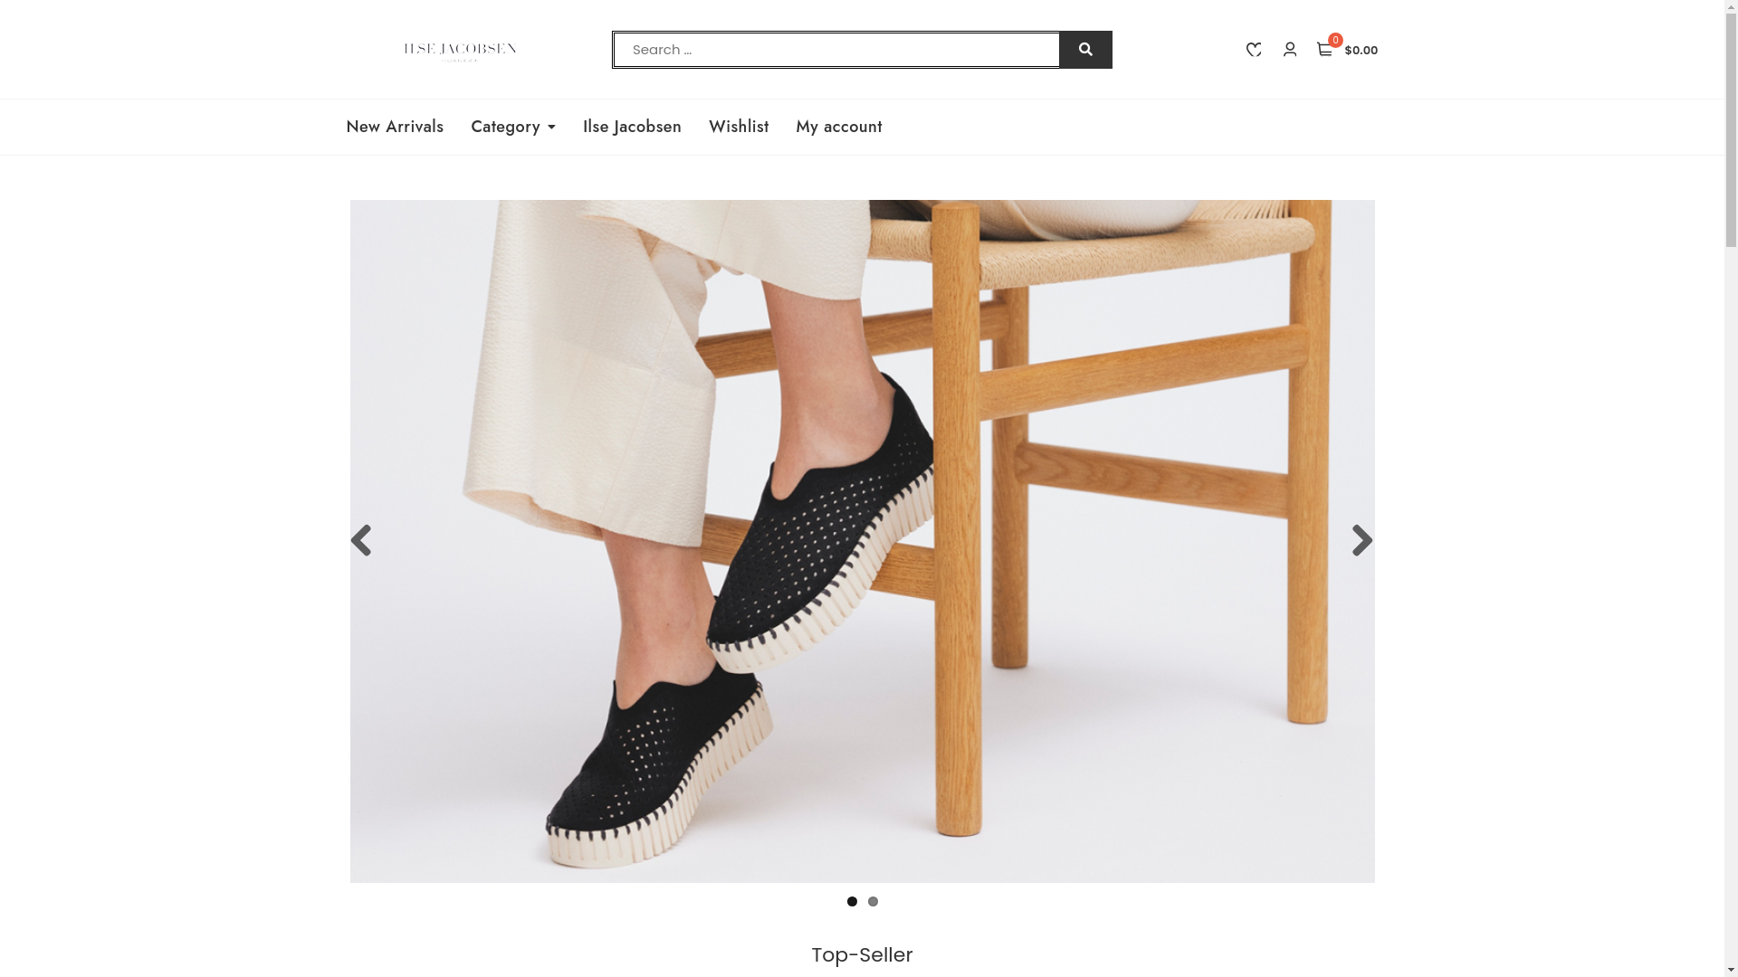Click the page vertical scrollbar
1738x977 pixels.
(1731, 488)
